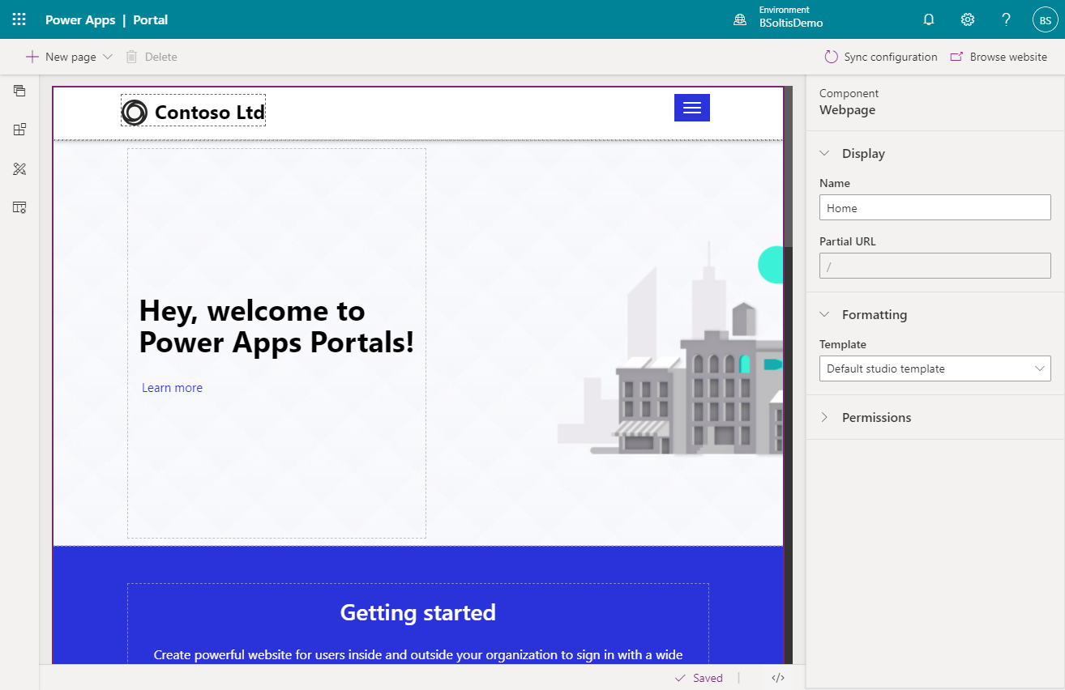Click the Name input field

click(935, 207)
